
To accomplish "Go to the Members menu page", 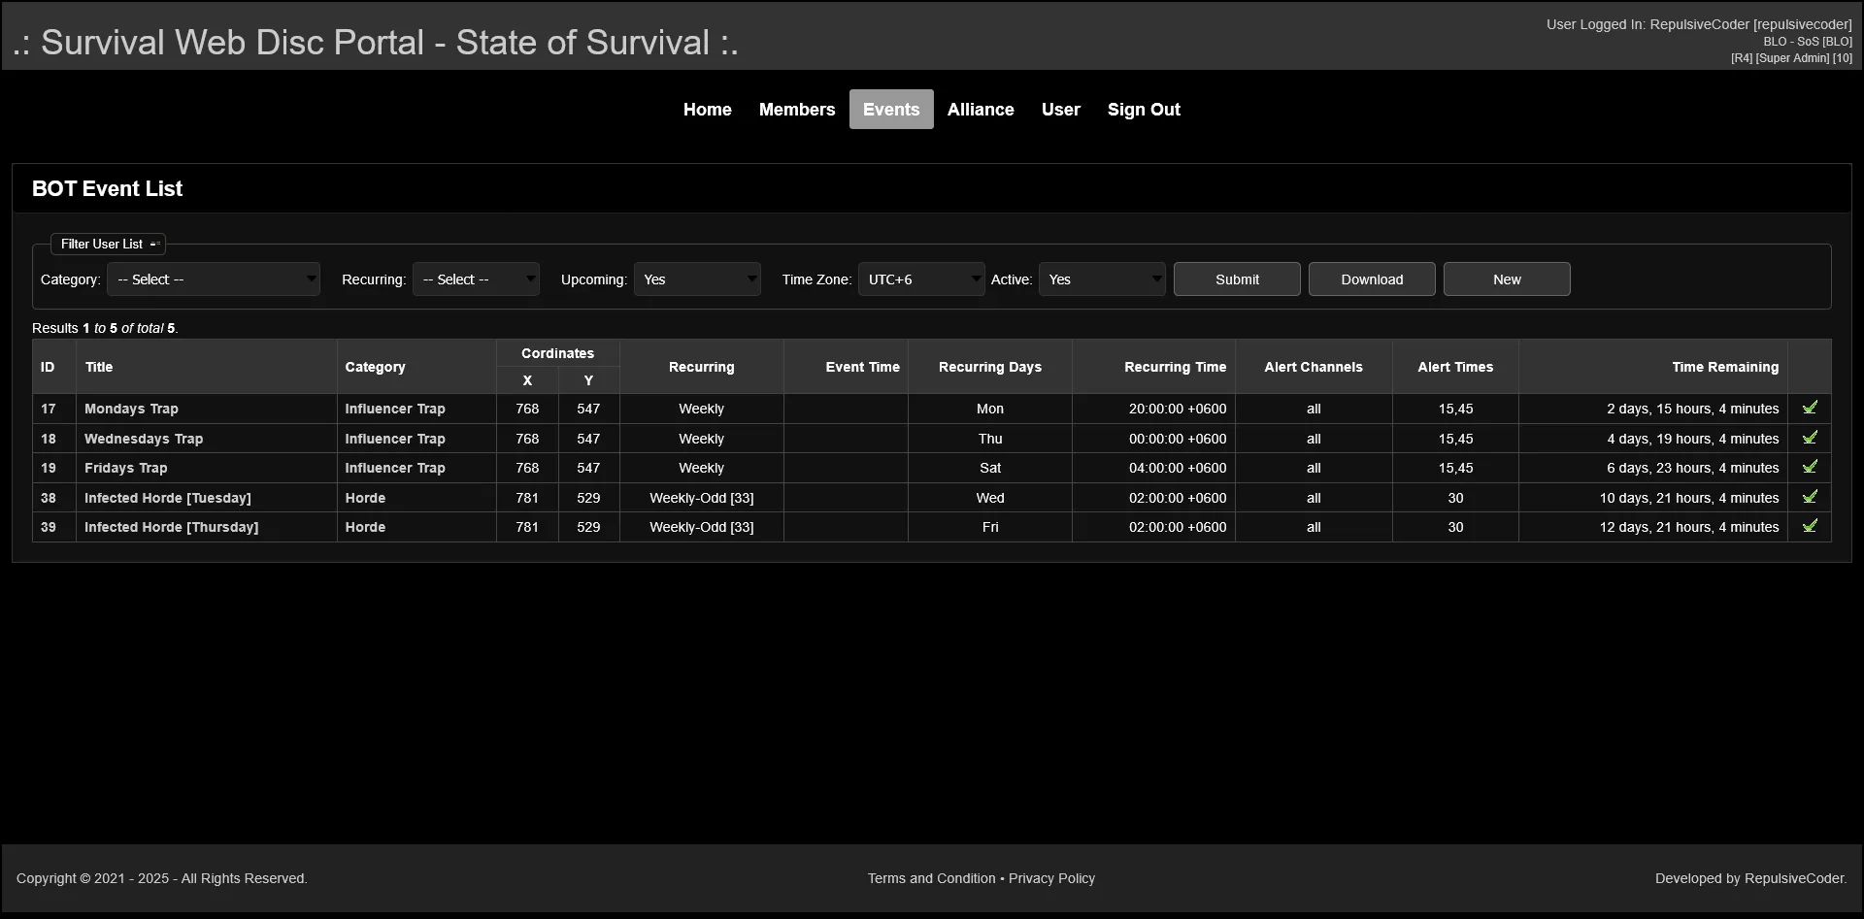I will [796, 110].
